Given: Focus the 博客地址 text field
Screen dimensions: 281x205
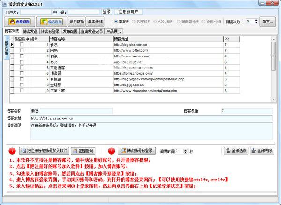Looking at the screenshot, I should pyautogui.click(x=151, y=118).
